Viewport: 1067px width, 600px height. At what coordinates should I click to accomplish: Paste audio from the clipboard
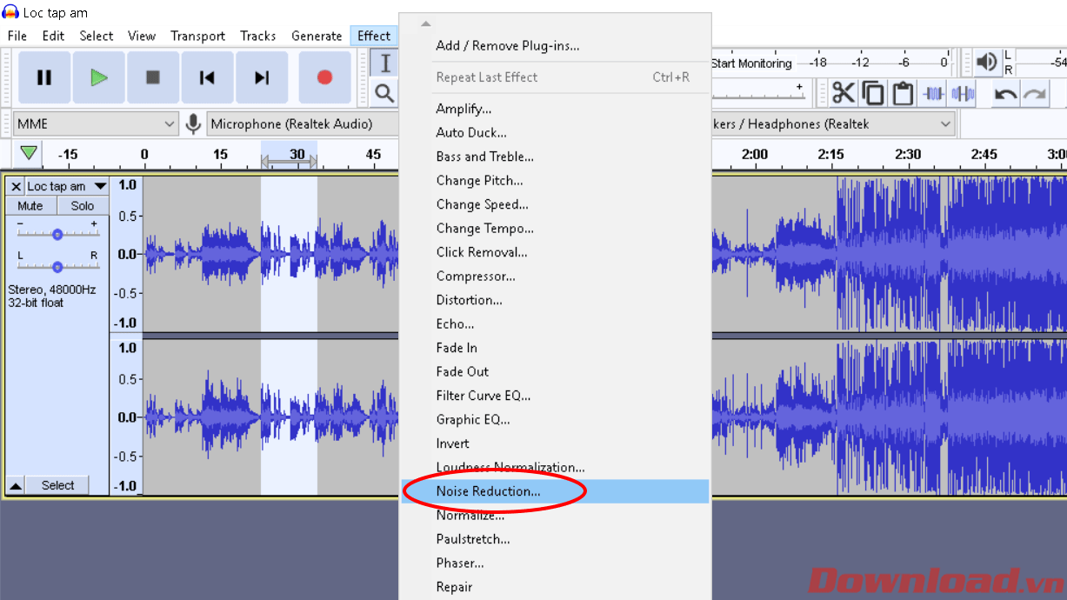[904, 91]
